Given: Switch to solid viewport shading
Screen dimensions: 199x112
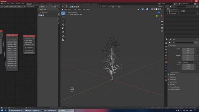Looking at the screenshot, I should click(156, 9).
